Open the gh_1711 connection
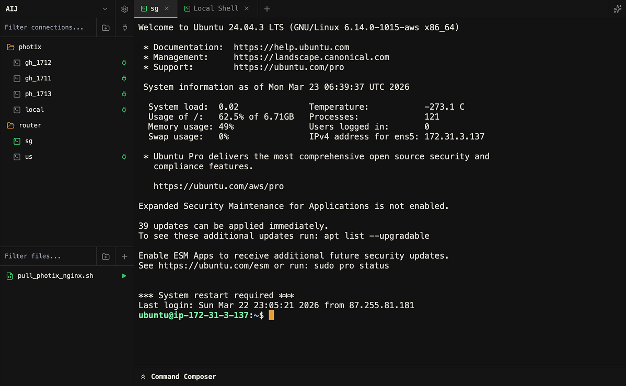The width and height of the screenshot is (626, 386). click(38, 78)
